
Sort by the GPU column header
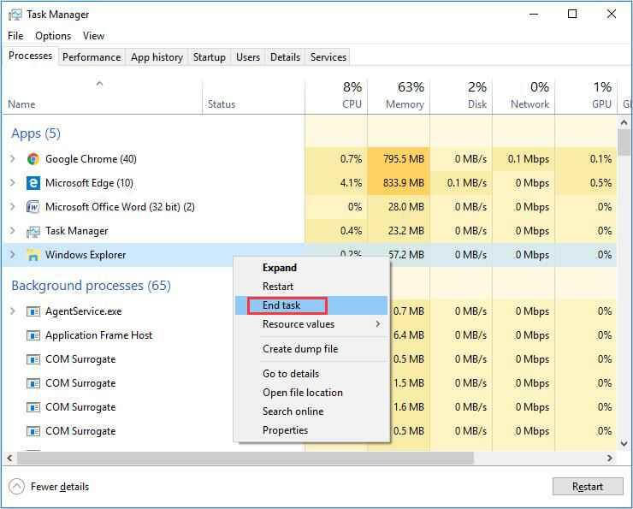(x=586, y=97)
